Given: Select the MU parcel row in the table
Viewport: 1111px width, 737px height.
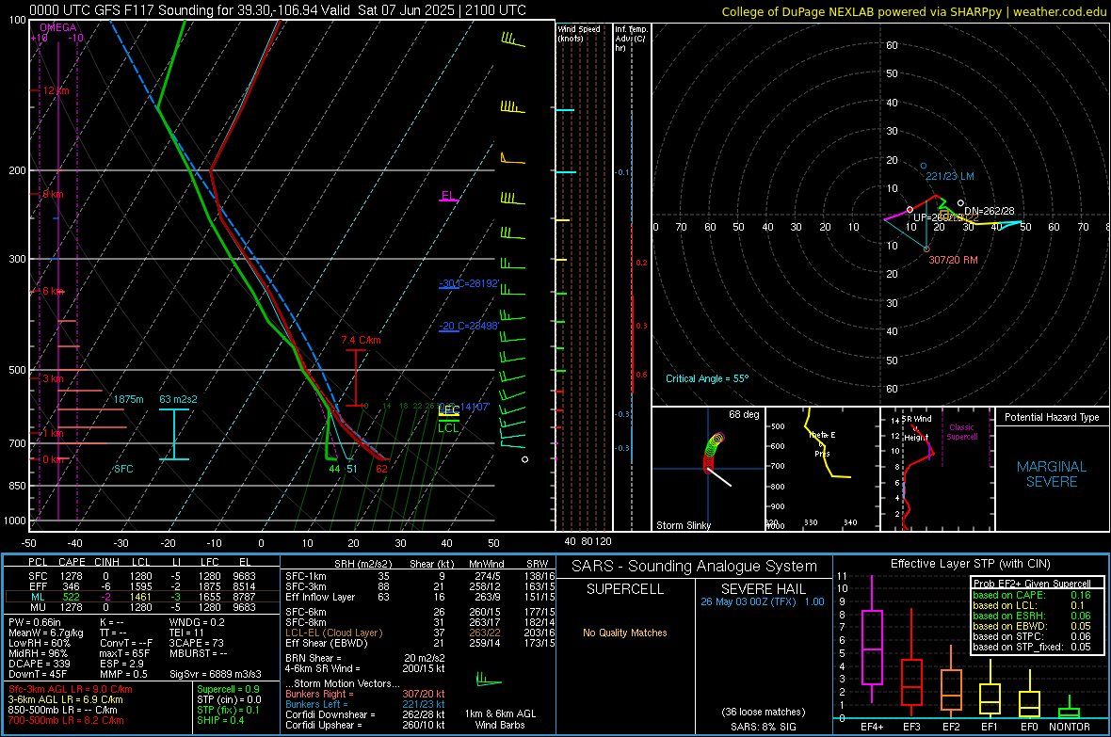Looking at the screenshot, I should coord(142,607).
